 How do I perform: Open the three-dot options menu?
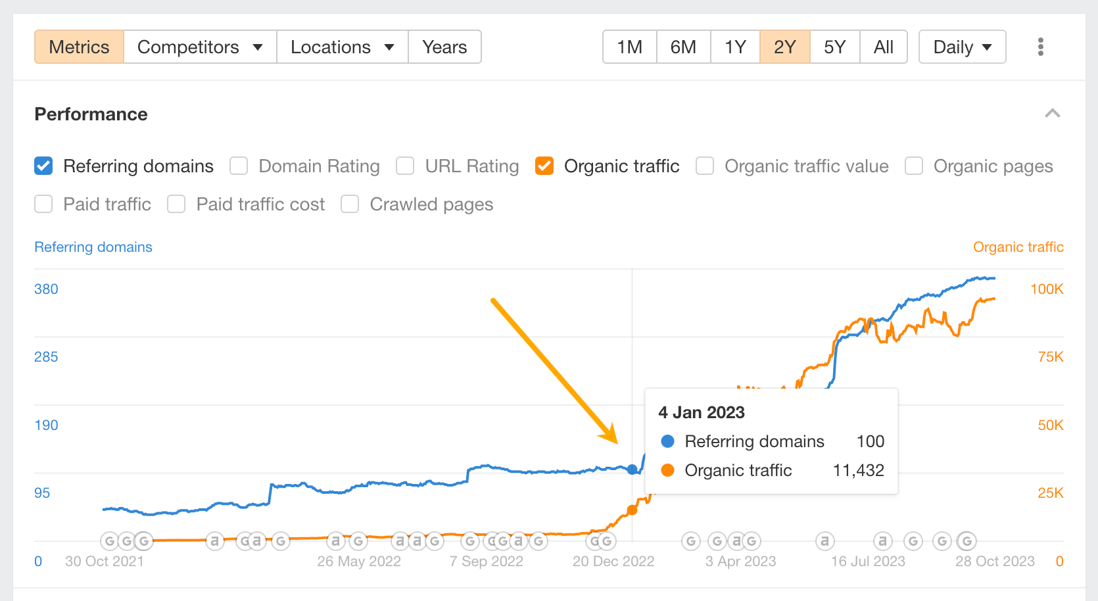[1041, 47]
